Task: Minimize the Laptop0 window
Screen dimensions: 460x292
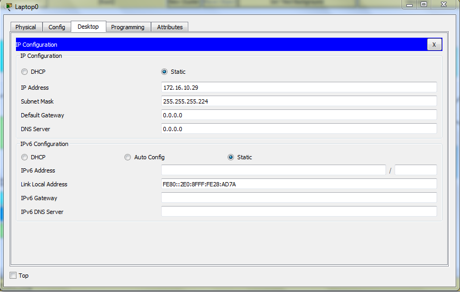Action: pos(410,5)
